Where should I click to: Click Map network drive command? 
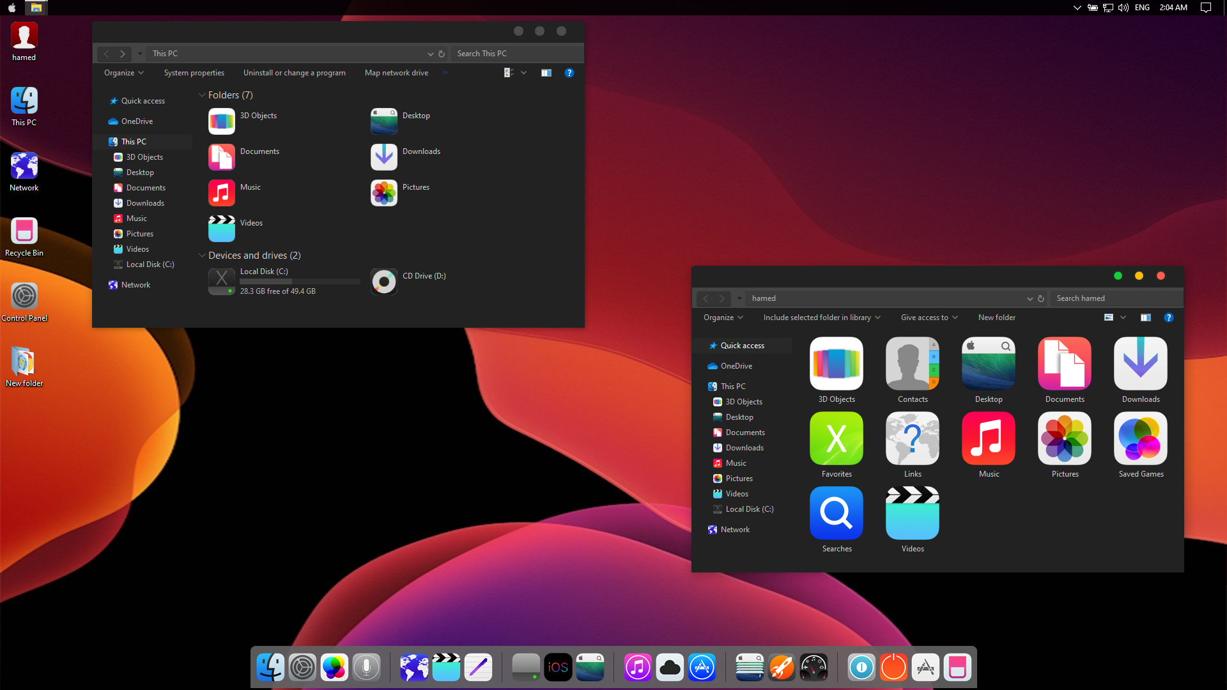(396, 73)
